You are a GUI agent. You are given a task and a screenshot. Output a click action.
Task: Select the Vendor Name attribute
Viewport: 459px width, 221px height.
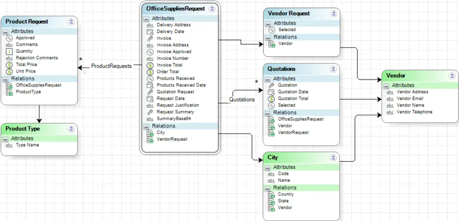[410, 105]
